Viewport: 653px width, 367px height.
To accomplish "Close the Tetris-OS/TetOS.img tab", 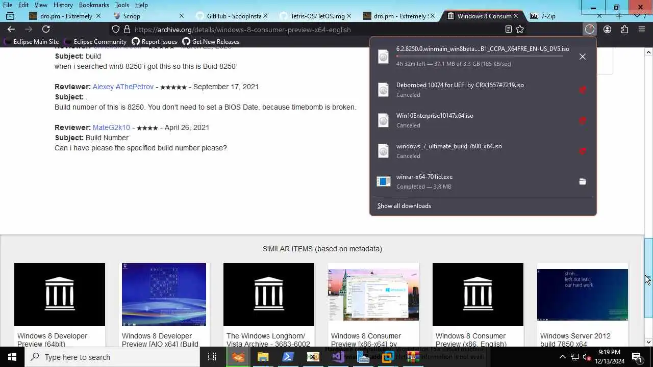I will point(349,16).
